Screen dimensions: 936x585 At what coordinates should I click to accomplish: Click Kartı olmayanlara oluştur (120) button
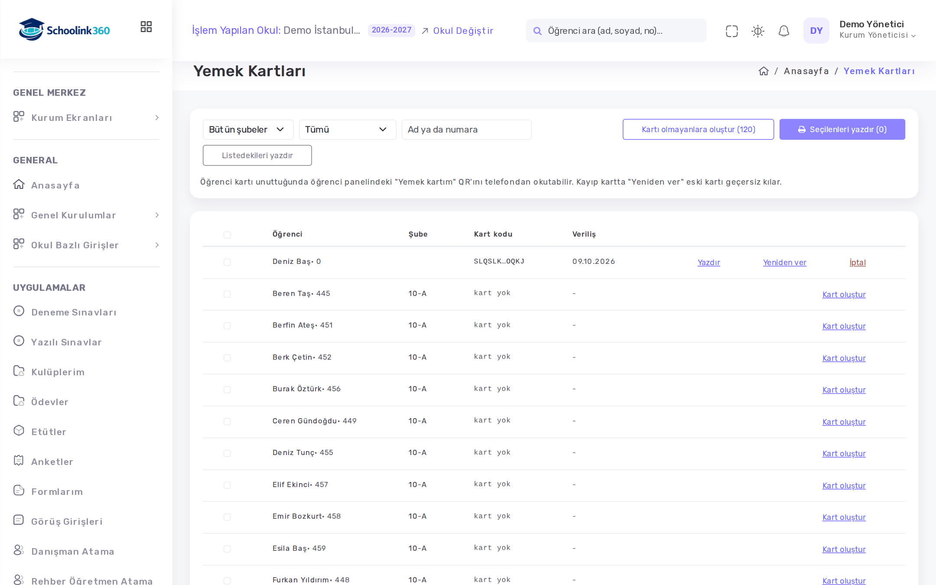pos(698,129)
